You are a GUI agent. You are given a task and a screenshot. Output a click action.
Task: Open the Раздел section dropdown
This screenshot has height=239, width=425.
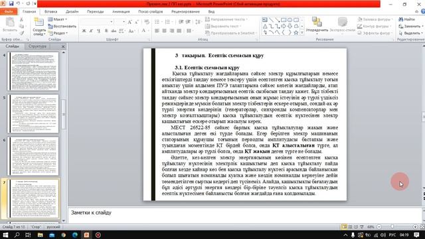[x=58, y=33]
